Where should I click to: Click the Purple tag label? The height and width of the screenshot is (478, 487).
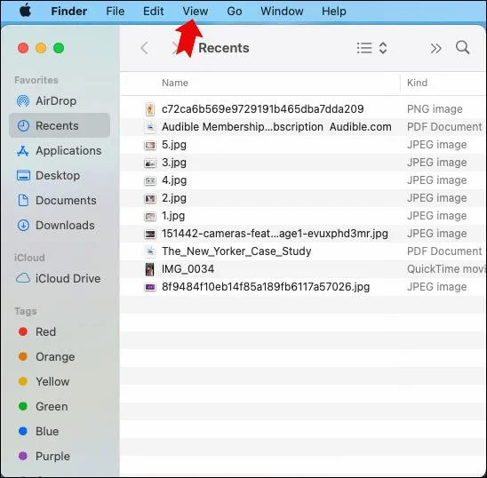coord(52,457)
